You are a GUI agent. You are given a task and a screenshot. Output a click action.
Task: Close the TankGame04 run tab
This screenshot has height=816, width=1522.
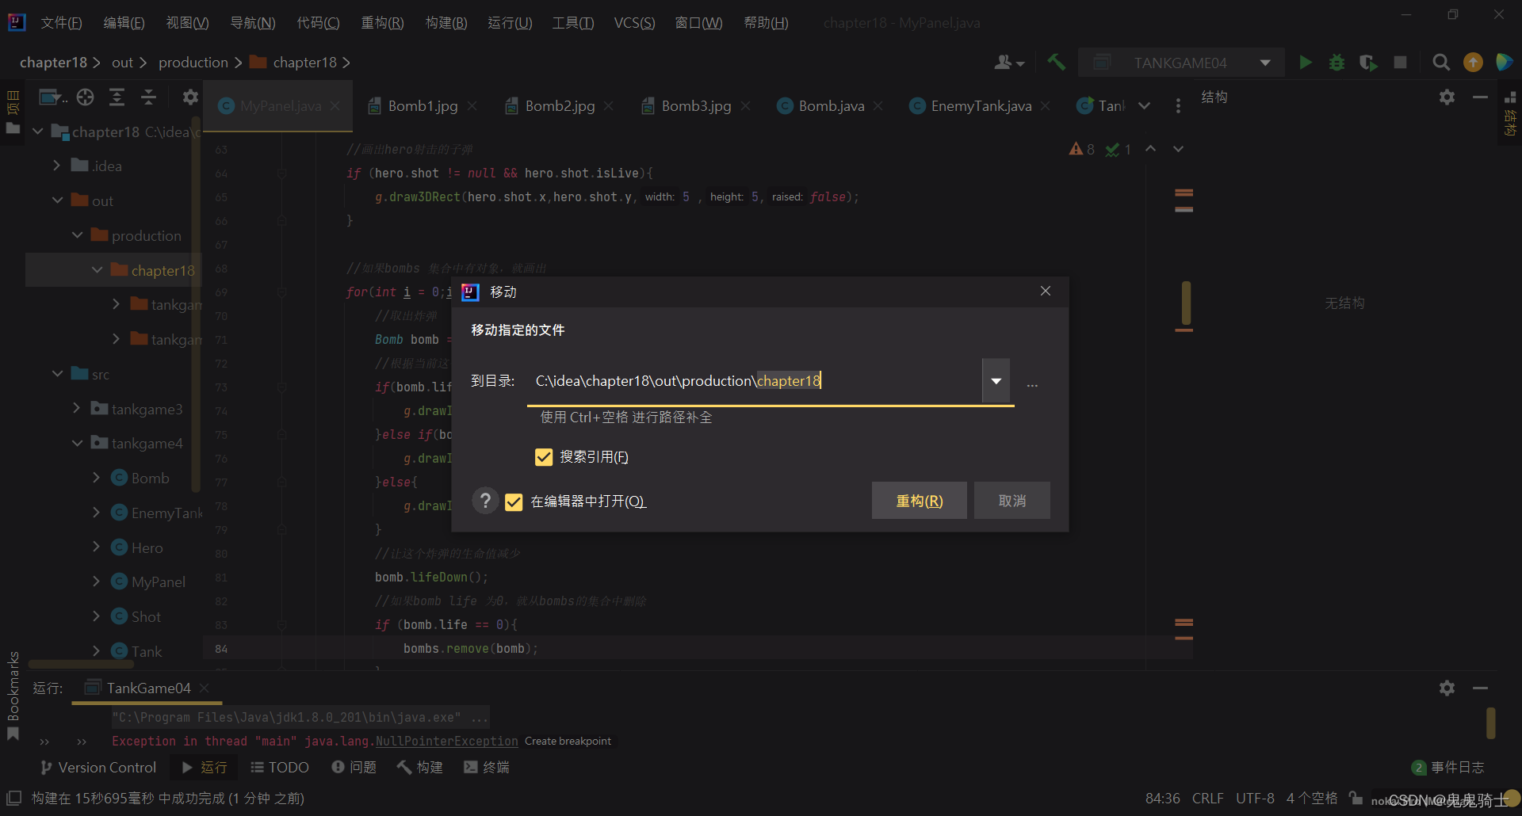click(204, 688)
